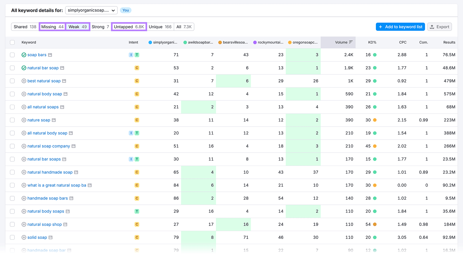Screen dimensions: 463x255
Task: Check the box for natural handmade soap row
Action: [12, 172]
